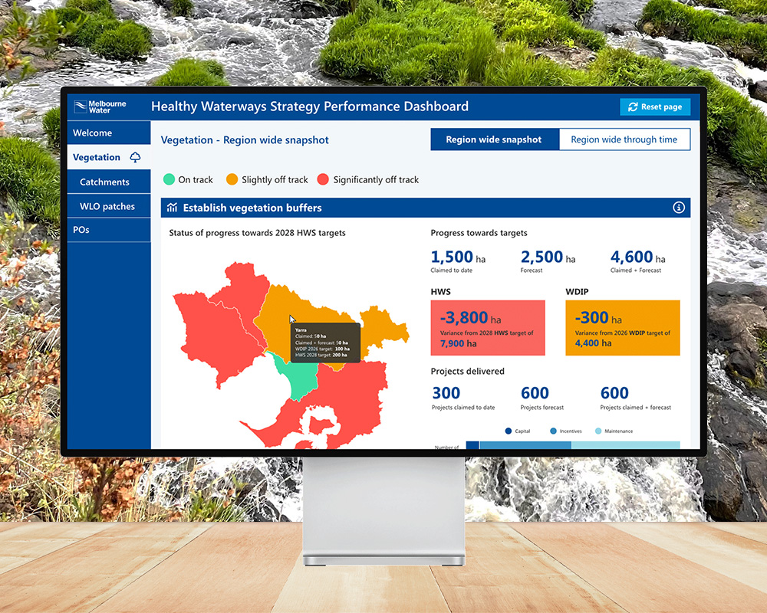
Task: Switch to the Region wide through time tab
Action: click(625, 139)
